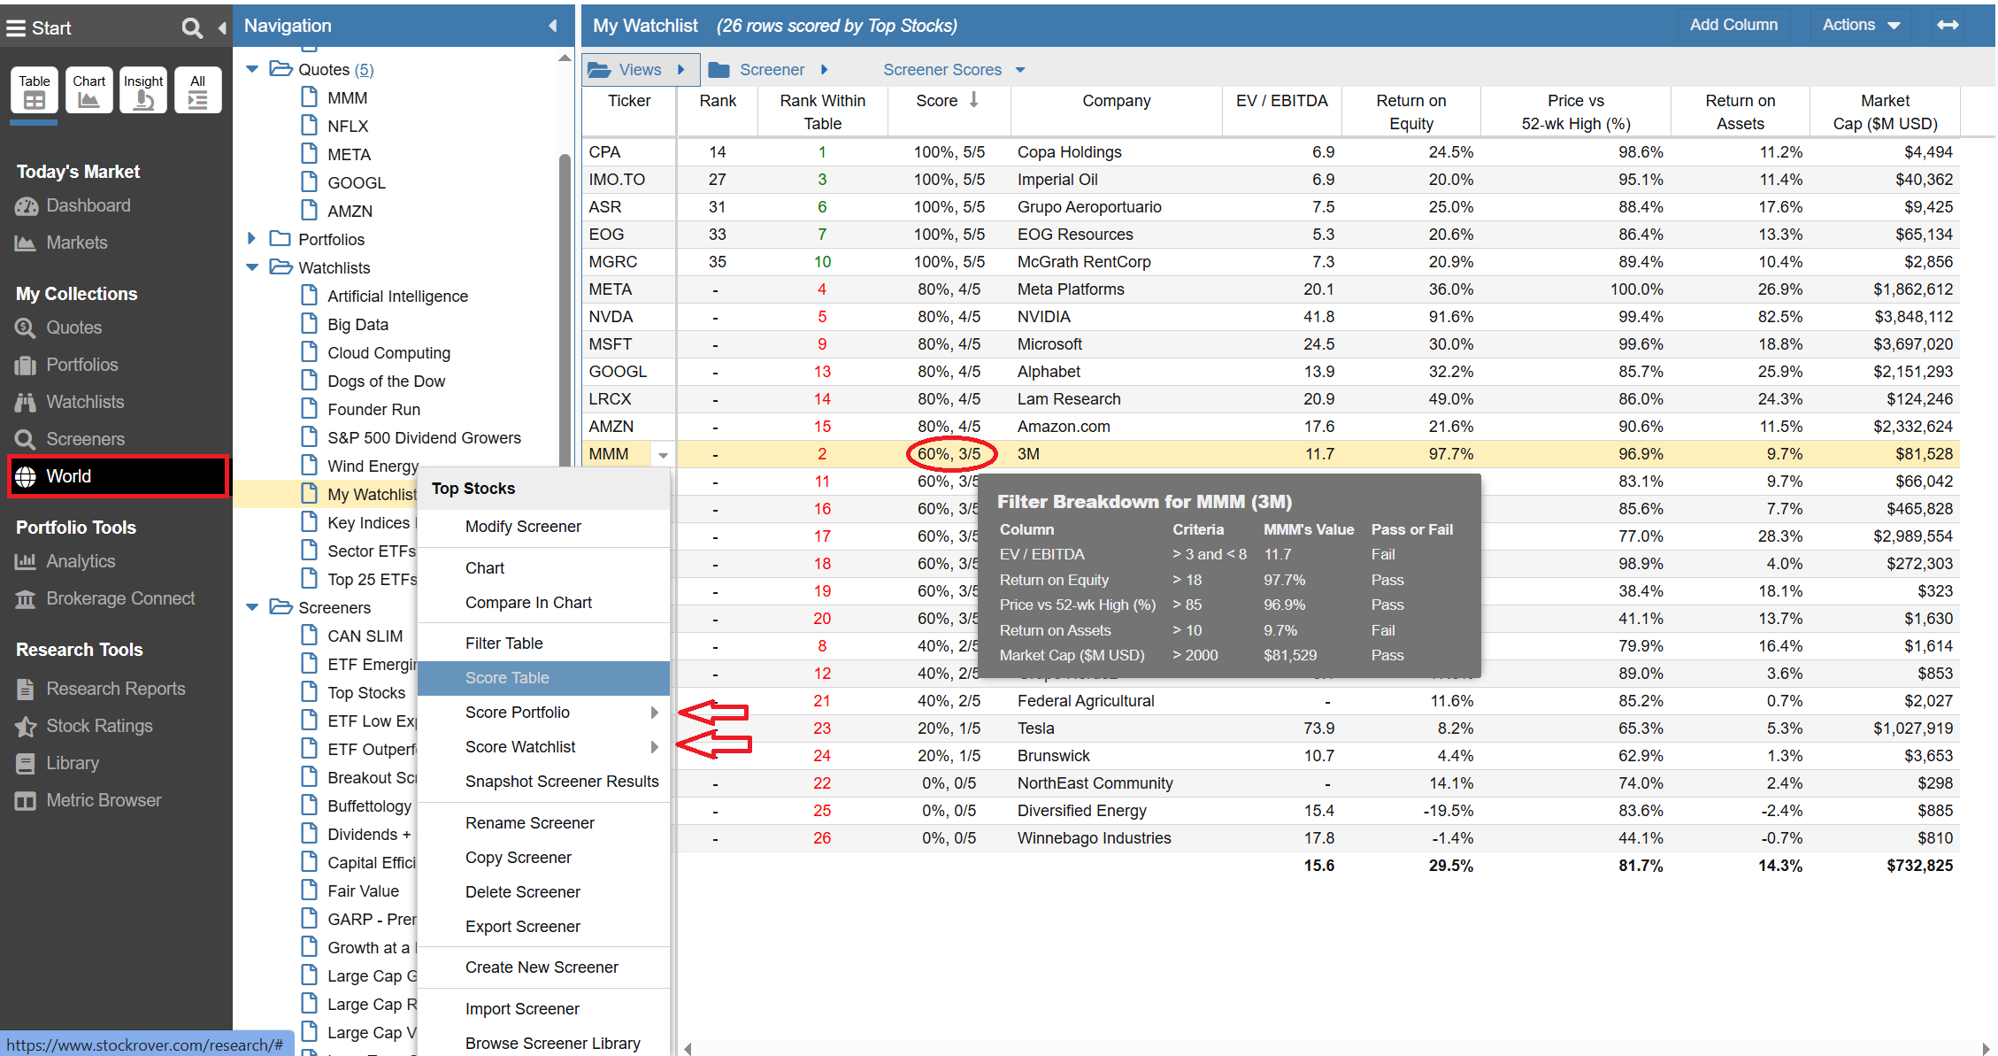Click the expand-width double arrow icon
This screenshot has width=1998, height=1056.
pos(1948,25)
